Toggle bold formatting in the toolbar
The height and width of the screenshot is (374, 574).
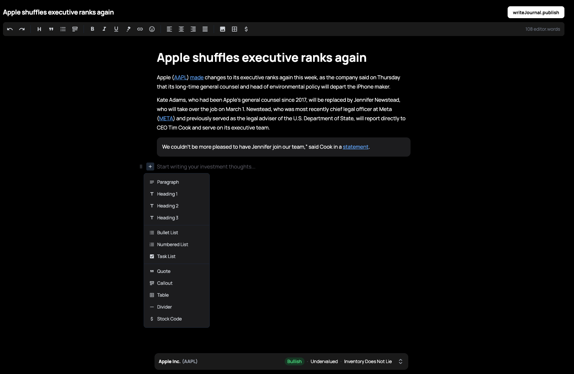[x=92, y=29]
